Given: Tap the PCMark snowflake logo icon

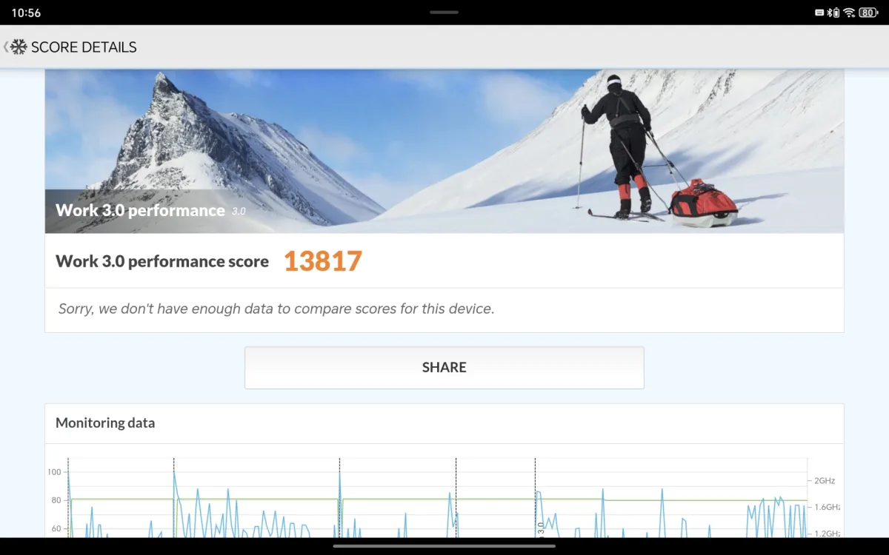Looking at the screenshot, I should 19,47.
